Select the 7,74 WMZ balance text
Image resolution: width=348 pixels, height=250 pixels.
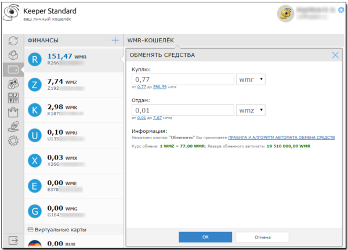coord(62,82)
